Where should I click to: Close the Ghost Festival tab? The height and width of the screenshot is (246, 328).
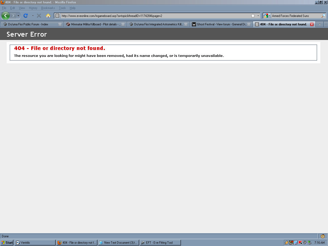pyautogui.click(x=249, y=24)
